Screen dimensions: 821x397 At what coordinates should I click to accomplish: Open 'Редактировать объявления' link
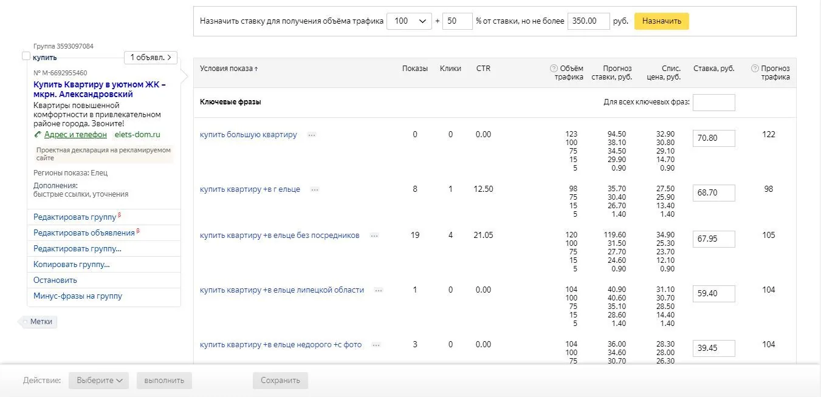point(84,232)
